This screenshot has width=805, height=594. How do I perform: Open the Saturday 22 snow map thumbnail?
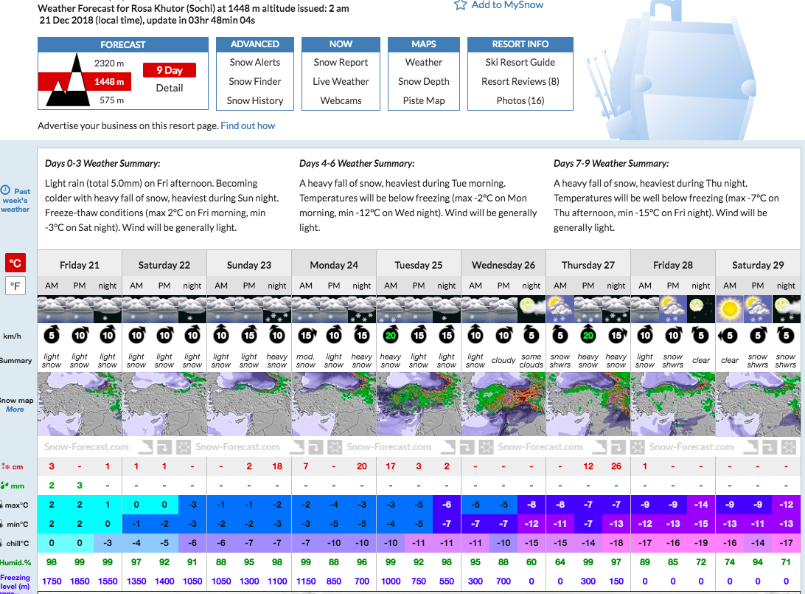164,404
